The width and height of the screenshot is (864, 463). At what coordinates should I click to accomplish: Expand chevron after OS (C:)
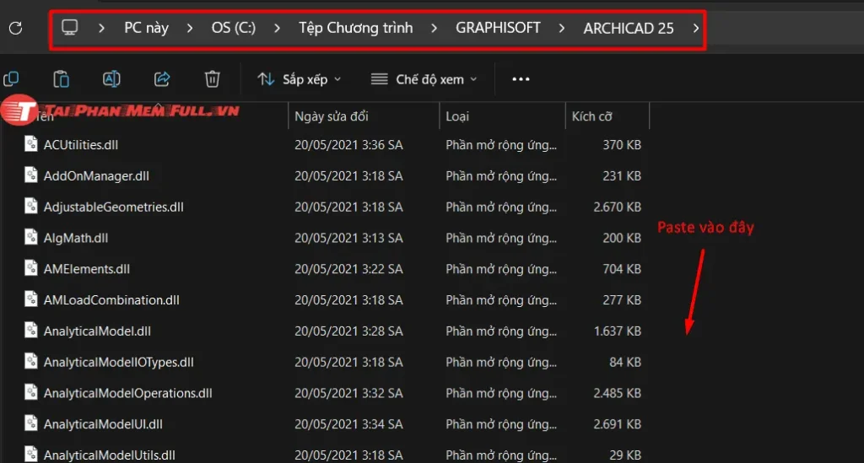tap(277, 28)
